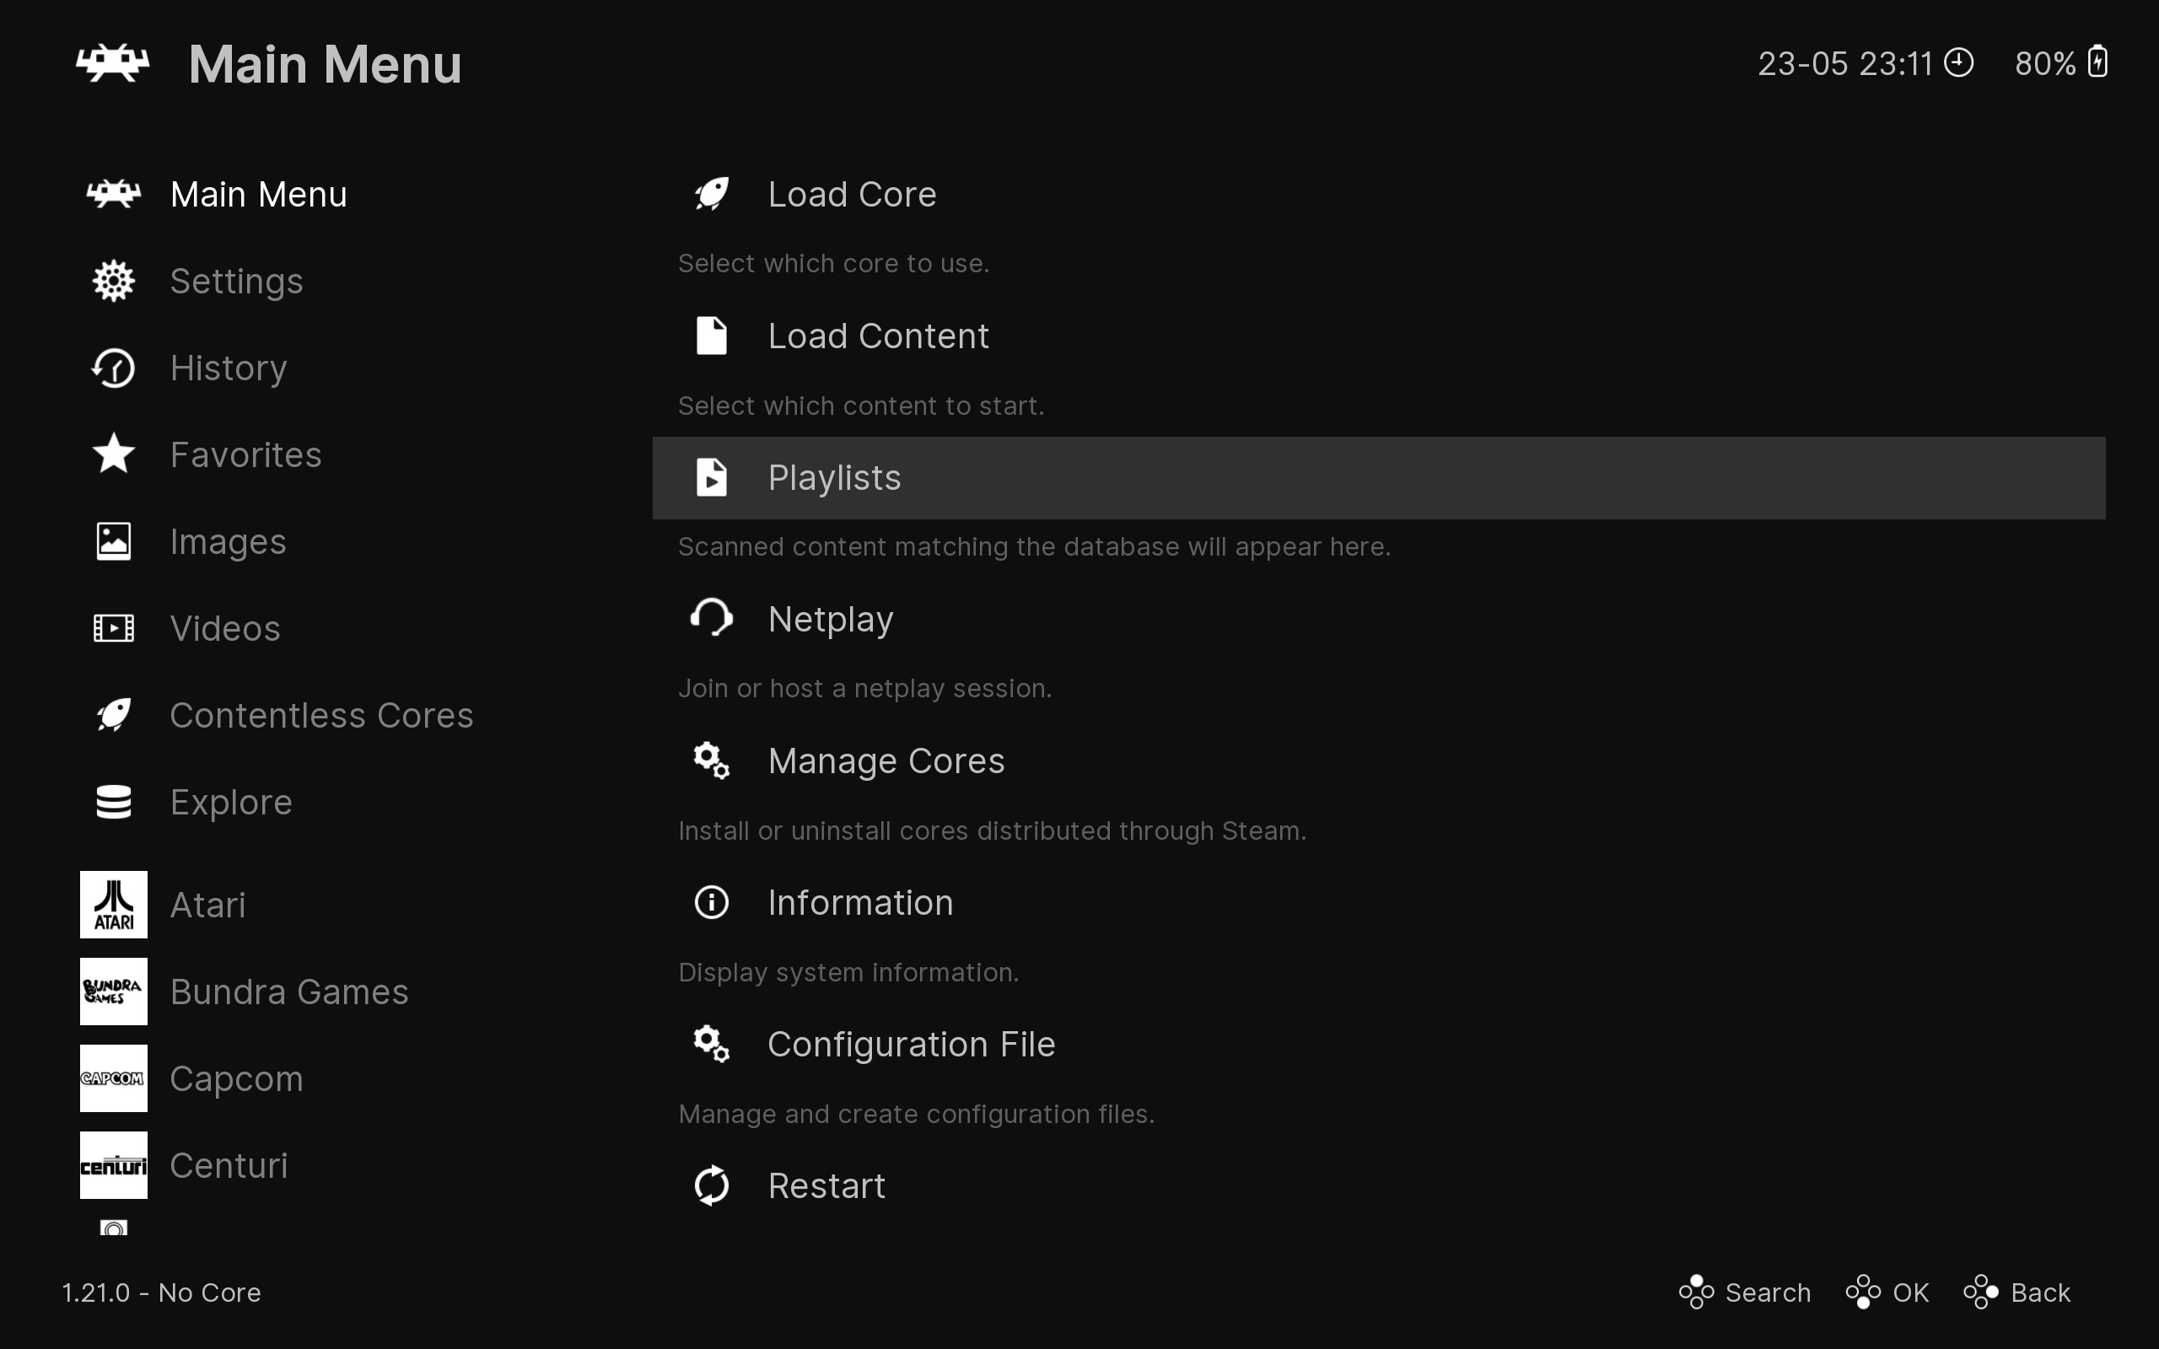
Task: Click the Contentless Cores rocket icon
Action: 113,715
